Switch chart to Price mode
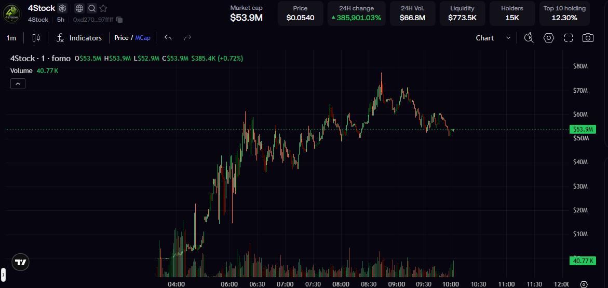Screen dimensions: 608x288 tap(121, 38)
